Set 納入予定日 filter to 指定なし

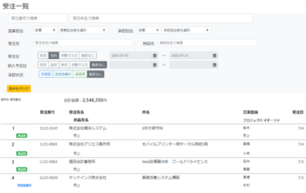coord(98,65)
